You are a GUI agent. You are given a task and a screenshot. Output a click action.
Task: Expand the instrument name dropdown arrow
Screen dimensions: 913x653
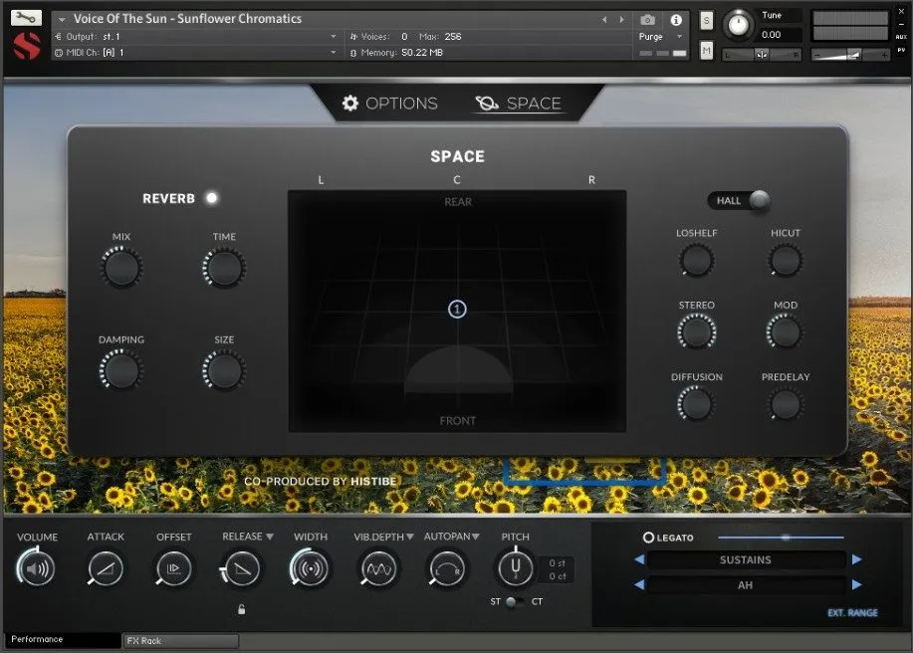62,20
